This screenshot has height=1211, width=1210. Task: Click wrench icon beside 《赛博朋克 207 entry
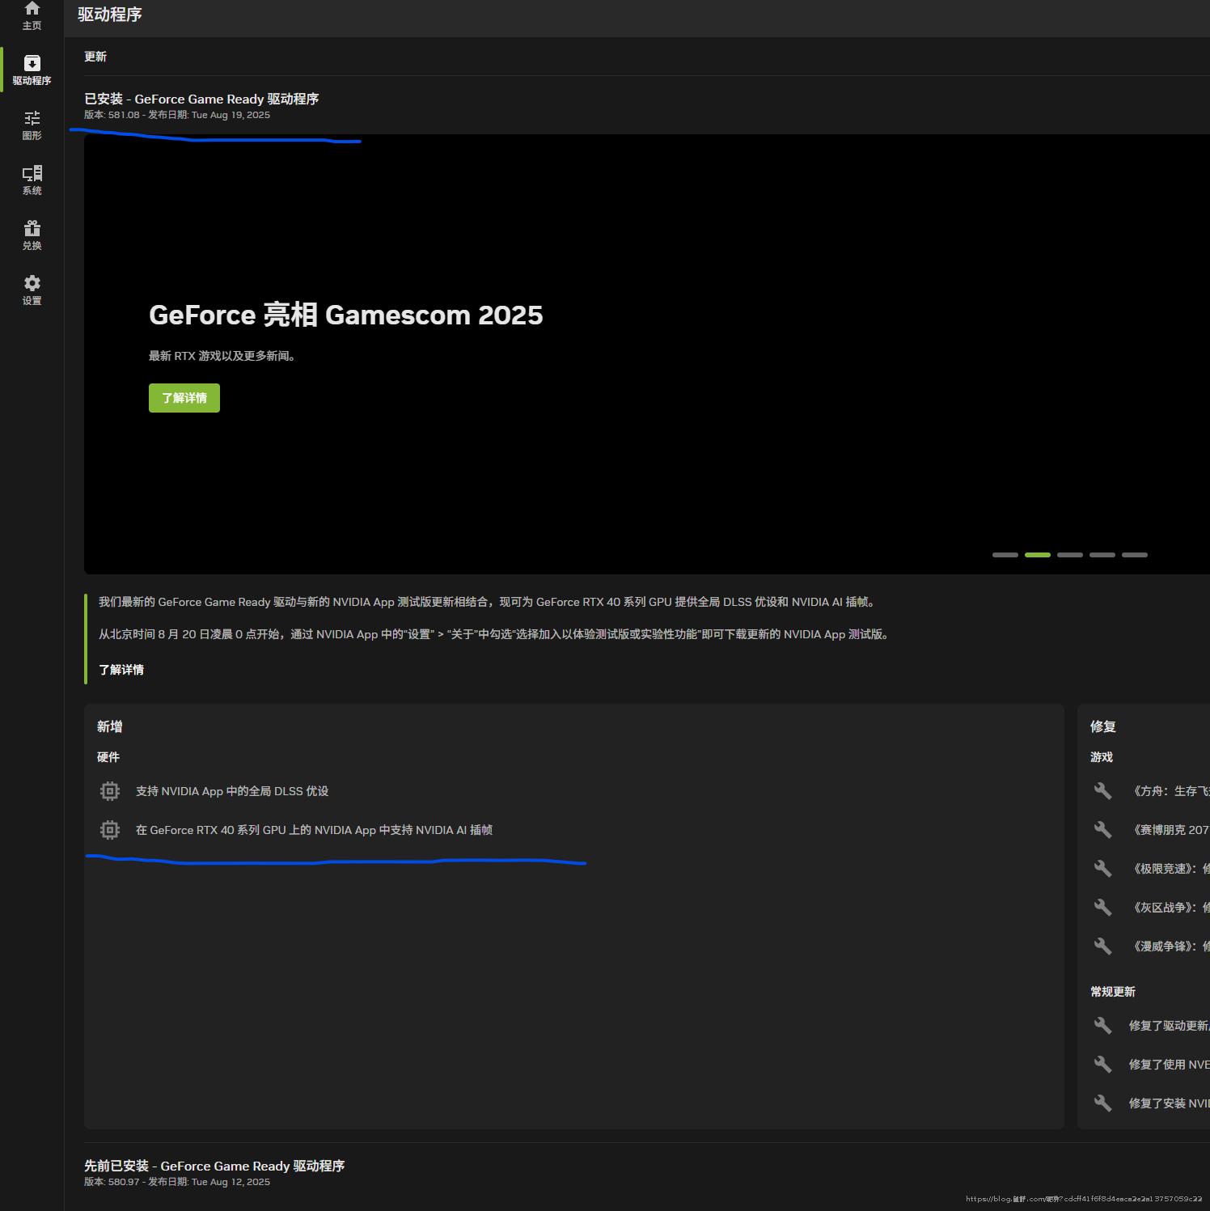point(1102,830)
